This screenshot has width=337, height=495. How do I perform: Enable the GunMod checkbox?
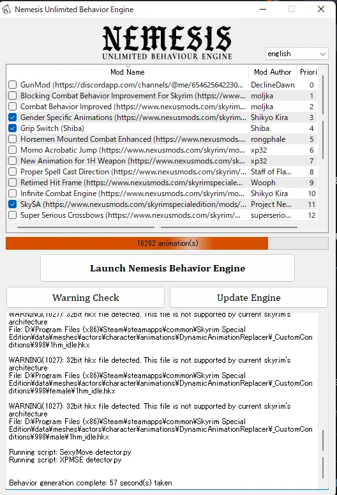pyautogui.click(x=12, y=84)
